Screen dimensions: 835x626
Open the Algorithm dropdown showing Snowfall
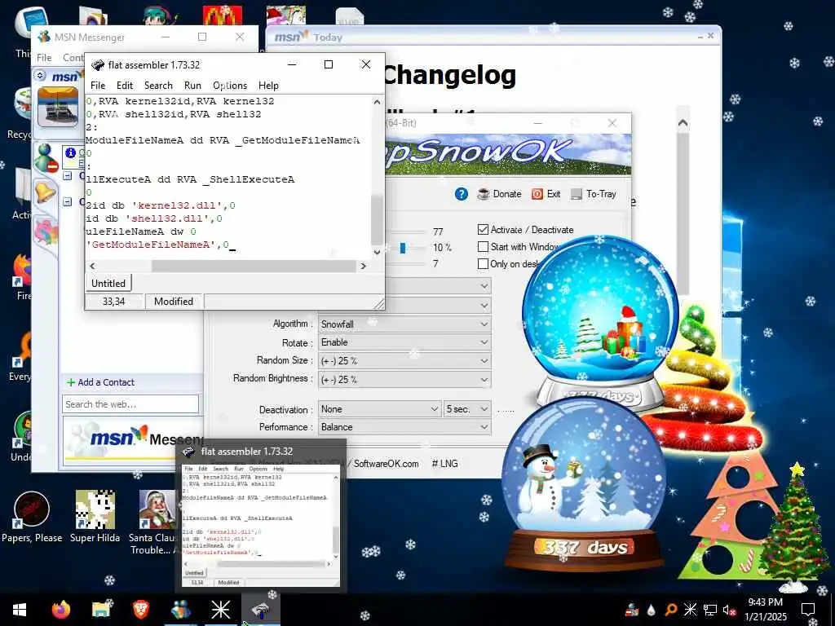[x=404, y=324]
